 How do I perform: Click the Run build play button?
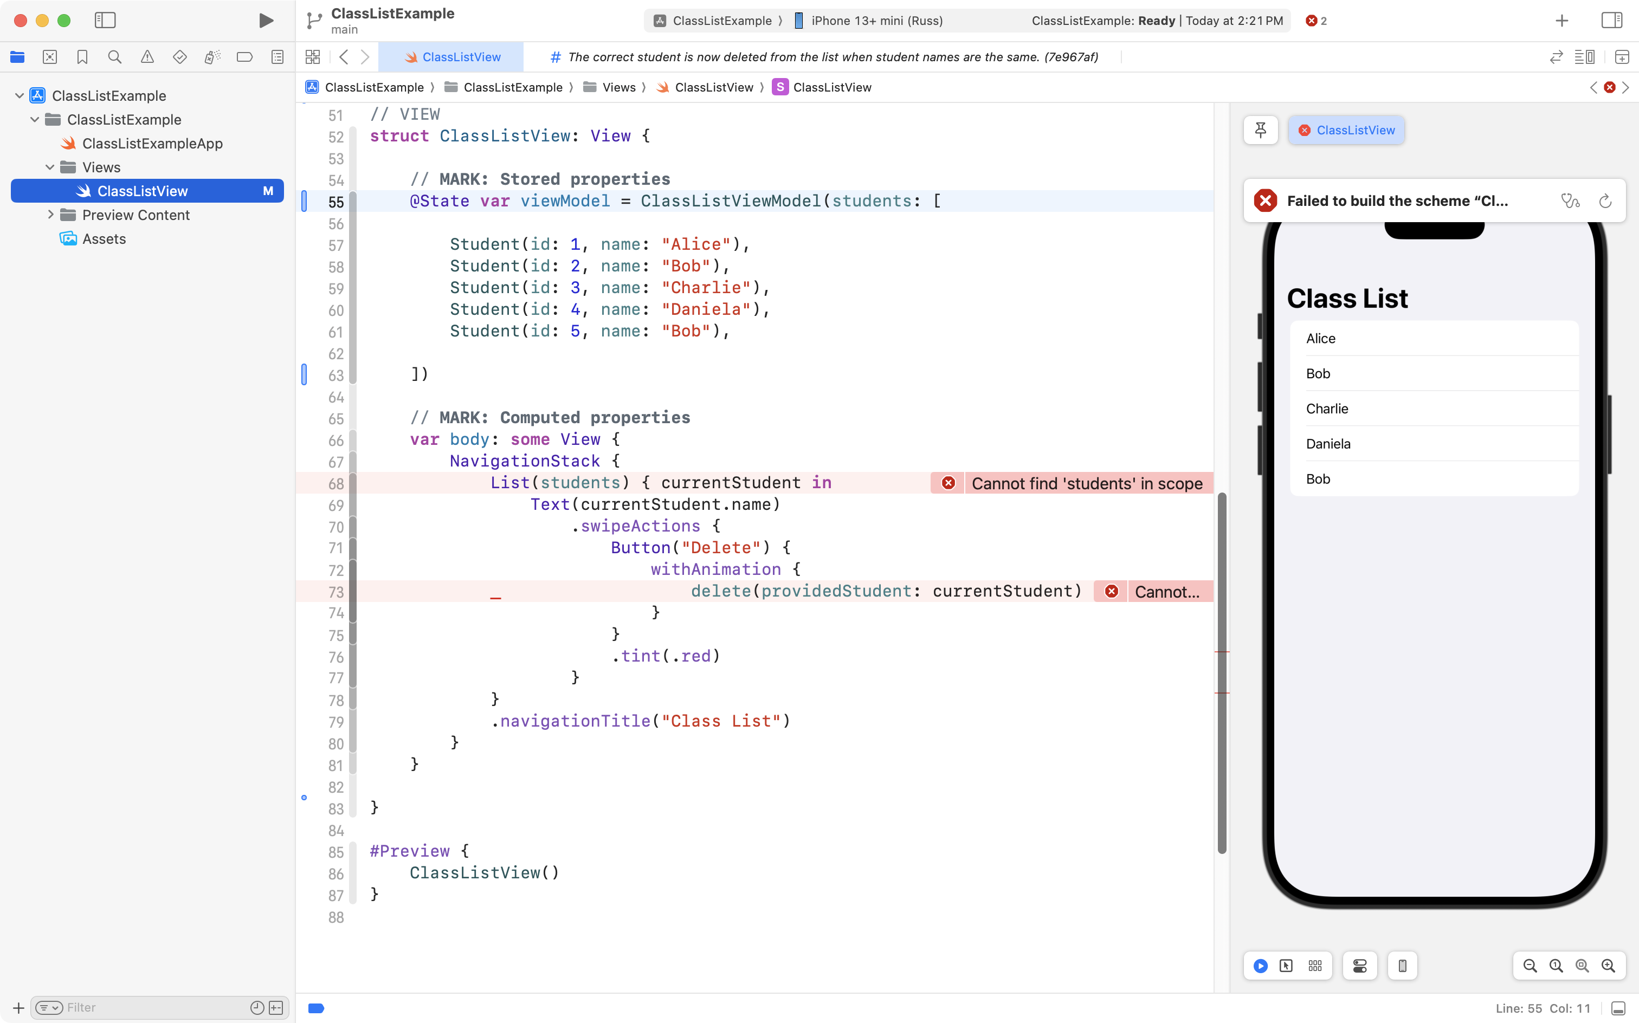click(x=266, y=20)
